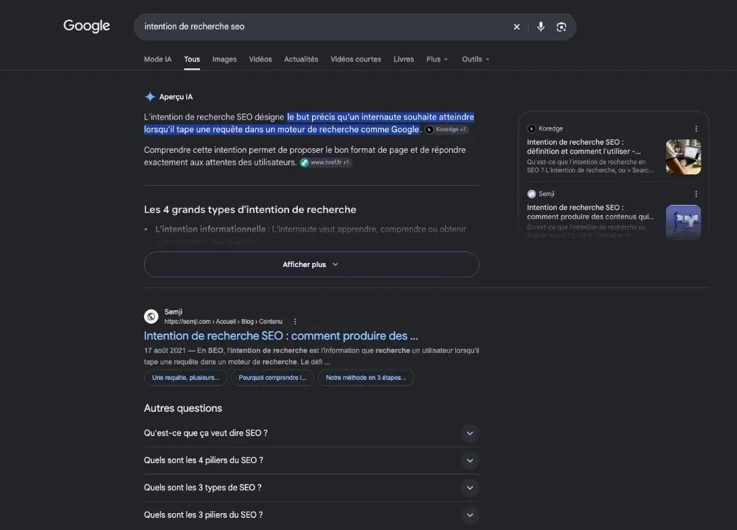
Task: Expand 'Qu'est-ce que ça veut dire SEO ?'
Action: pyautogui.click(x=311, y=433)
